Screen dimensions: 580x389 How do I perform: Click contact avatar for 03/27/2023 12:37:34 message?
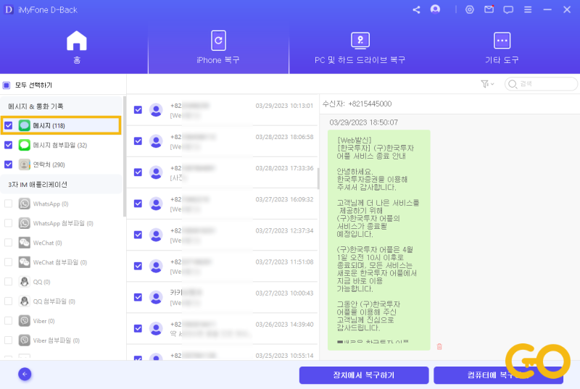[156, 235]
